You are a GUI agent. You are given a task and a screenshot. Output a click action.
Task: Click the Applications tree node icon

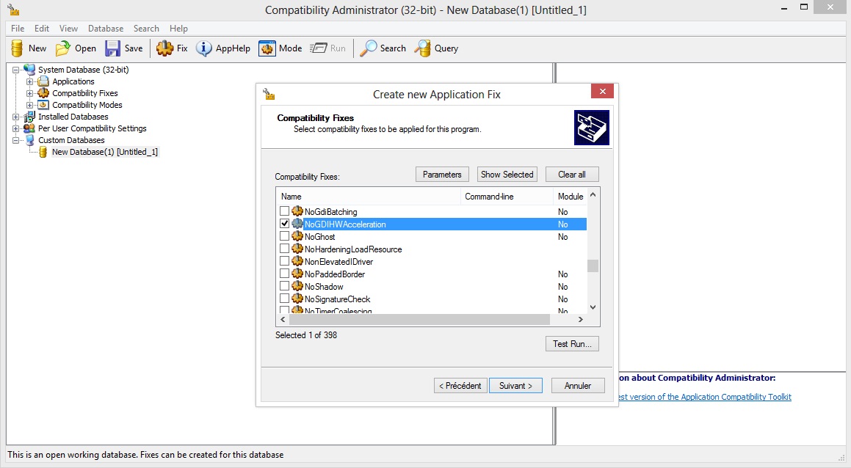click(43, 81)
